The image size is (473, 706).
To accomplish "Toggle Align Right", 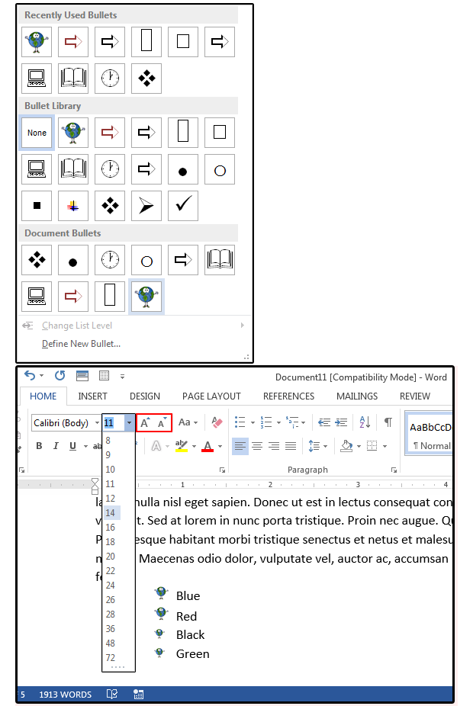I will (x=274, y=446).
